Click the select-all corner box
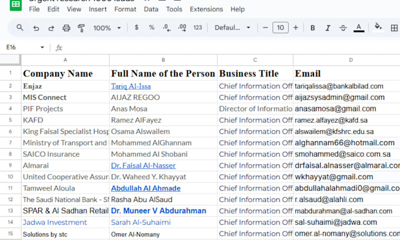Screen dimensions: 400x240 pos(10,60)
